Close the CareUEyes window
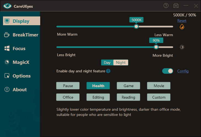 (196, 6)
